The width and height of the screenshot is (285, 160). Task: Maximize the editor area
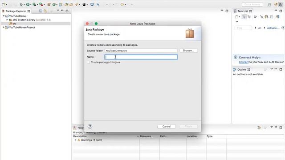click(x=227, y=11)
